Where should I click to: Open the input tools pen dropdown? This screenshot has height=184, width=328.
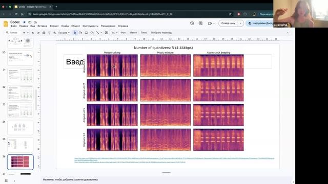click(114, 33)
